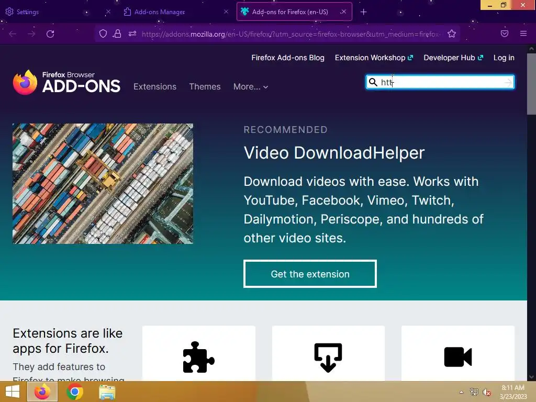Bookmark this page with the star

[x=452, y=33]
